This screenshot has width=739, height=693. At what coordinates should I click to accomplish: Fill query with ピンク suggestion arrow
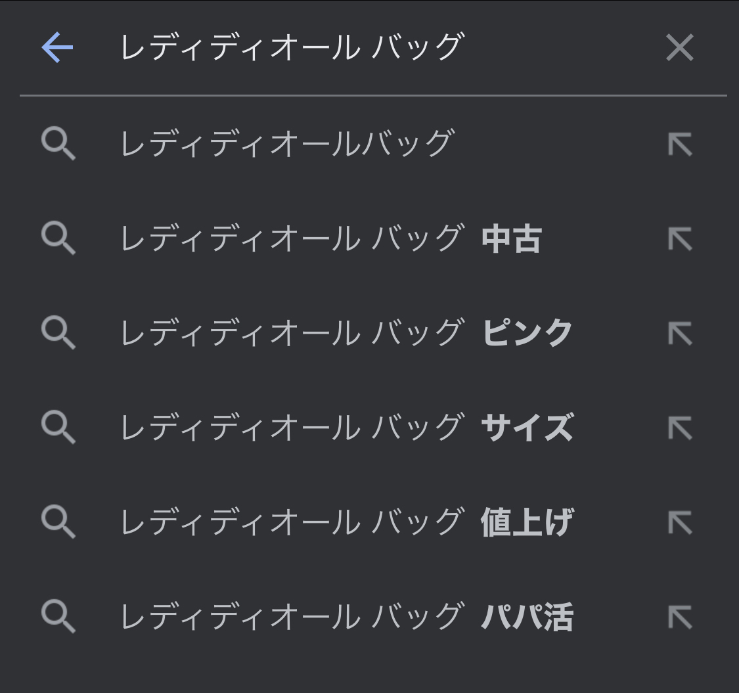tap(680, 333)
